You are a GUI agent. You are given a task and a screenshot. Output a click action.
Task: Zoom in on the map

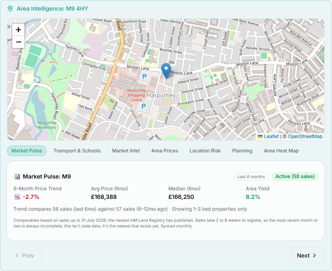[18, 30]
